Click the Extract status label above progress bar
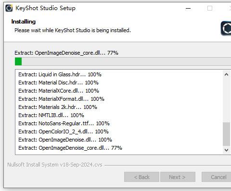Image resolution: width=231 pixels, height=191 pixels. point(66,53)
